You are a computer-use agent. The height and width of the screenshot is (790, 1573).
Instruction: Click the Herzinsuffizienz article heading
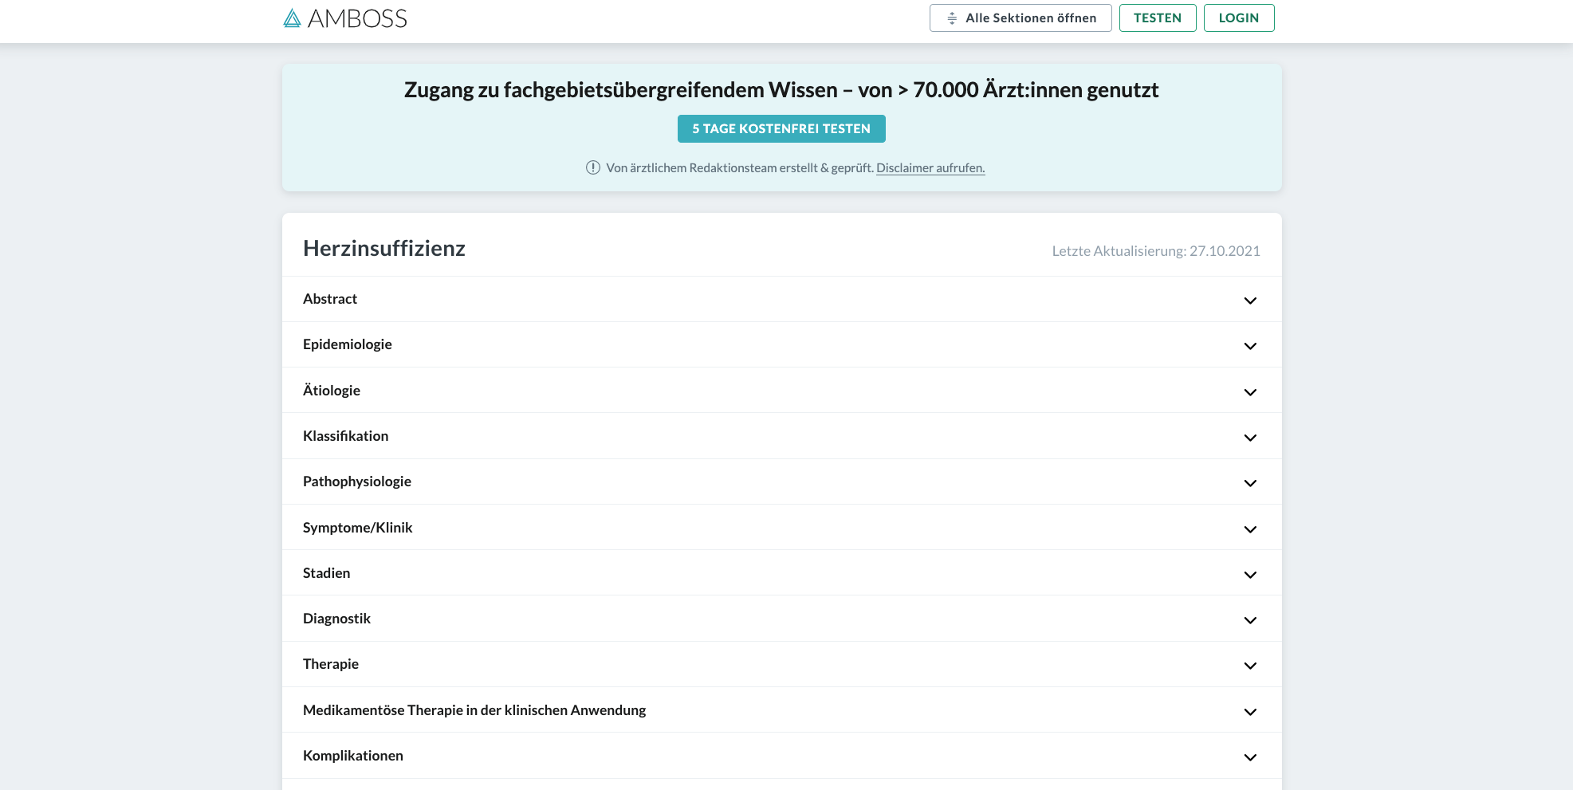384,249
